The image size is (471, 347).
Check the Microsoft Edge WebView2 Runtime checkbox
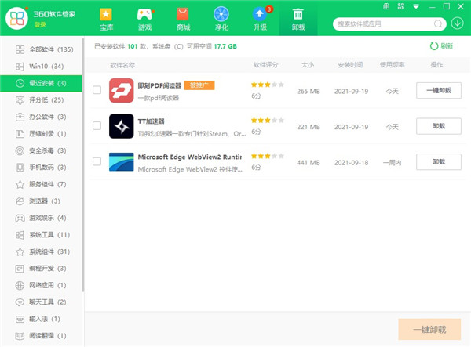tap(97, 161)
